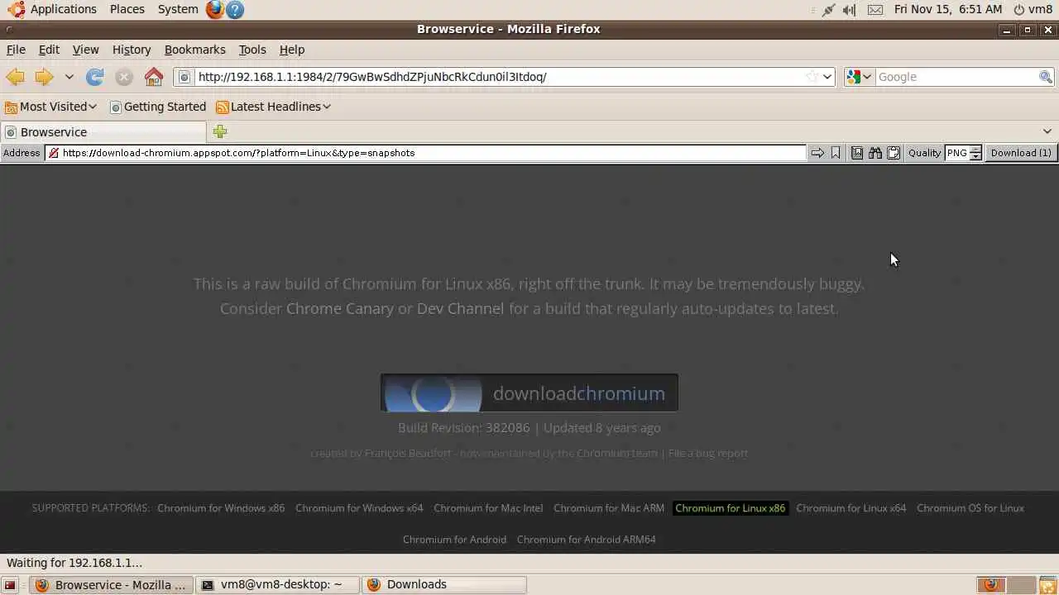Screen dimensions: 1059x595
Task: Click the Browservice find binoculars icon
Action: click(875, 153)
